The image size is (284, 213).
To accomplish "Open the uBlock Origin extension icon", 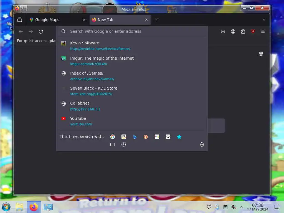I will tap(253, 31).
